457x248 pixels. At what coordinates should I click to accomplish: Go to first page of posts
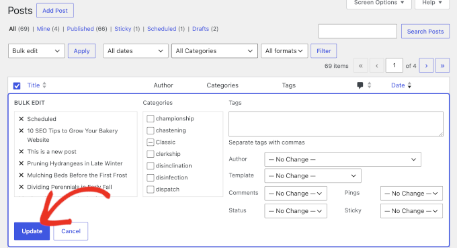360,66
